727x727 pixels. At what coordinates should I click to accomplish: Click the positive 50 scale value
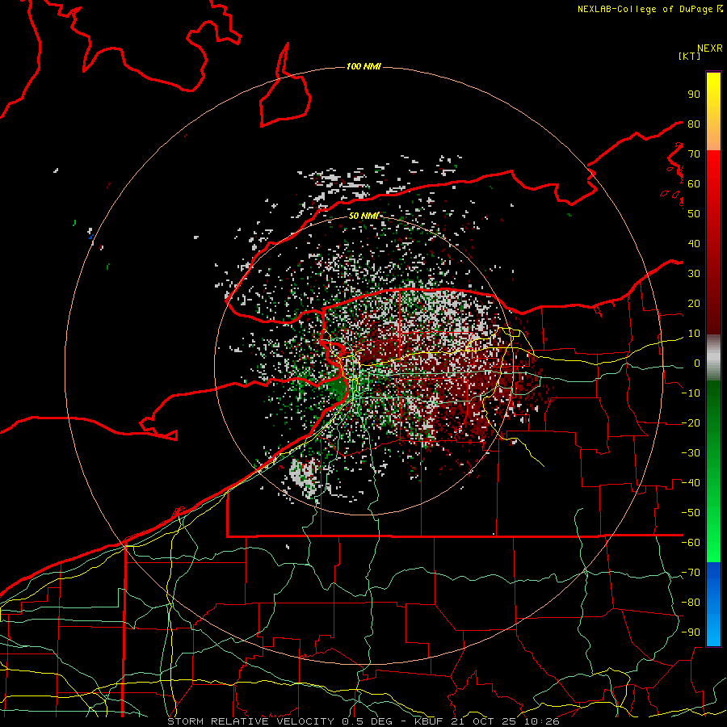(694, 214)
